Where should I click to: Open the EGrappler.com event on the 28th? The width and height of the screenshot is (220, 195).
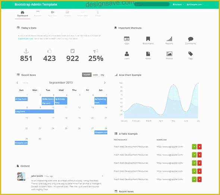click(x=101, y=132)
